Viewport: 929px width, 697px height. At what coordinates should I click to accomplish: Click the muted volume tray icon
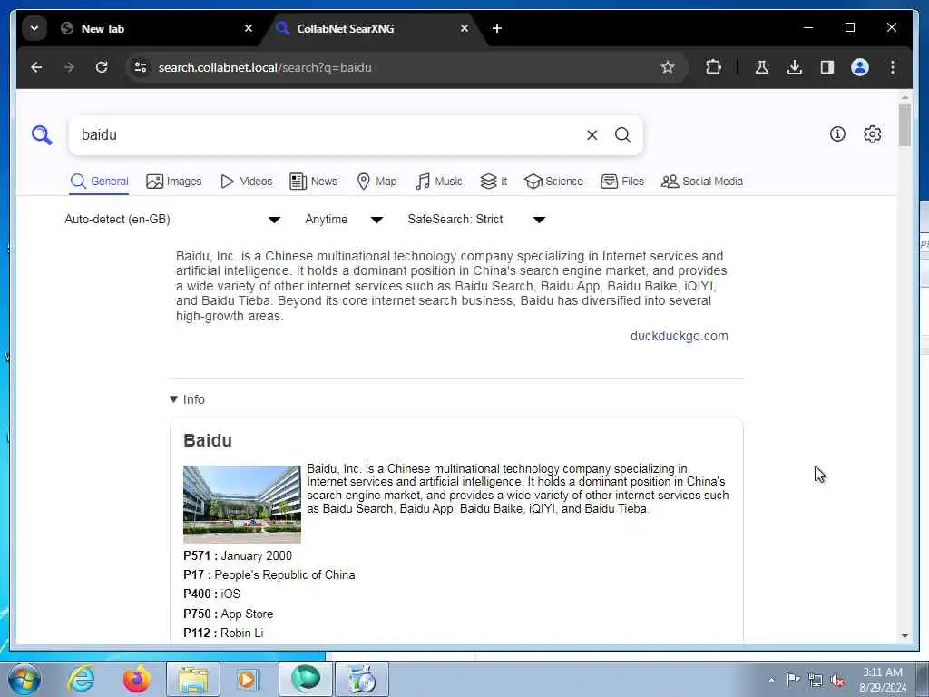(x=837, y=681)
